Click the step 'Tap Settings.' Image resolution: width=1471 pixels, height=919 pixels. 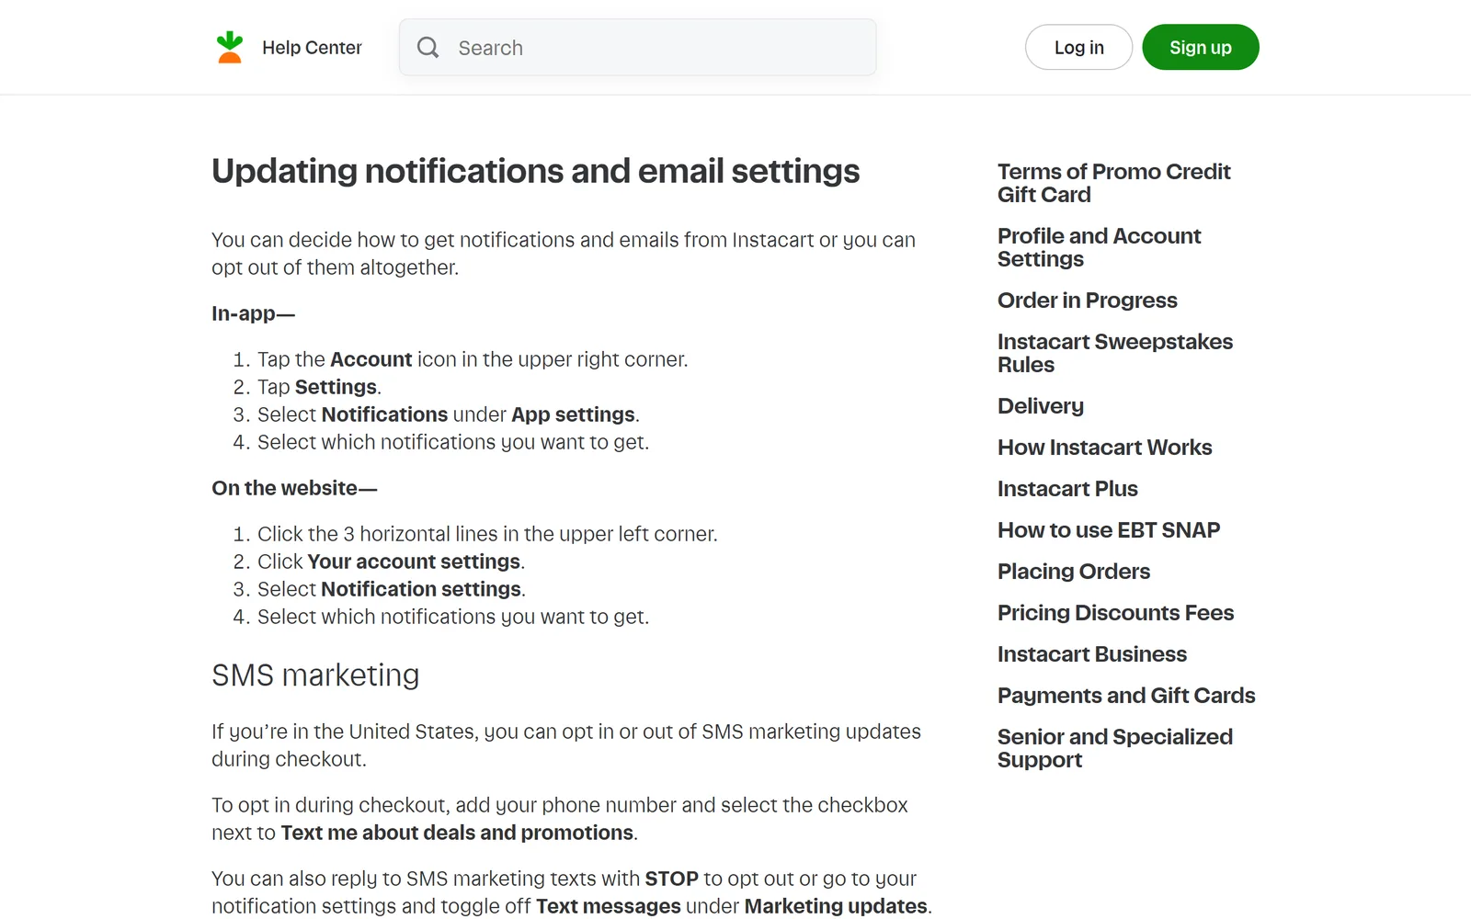(x=319, y=387)
